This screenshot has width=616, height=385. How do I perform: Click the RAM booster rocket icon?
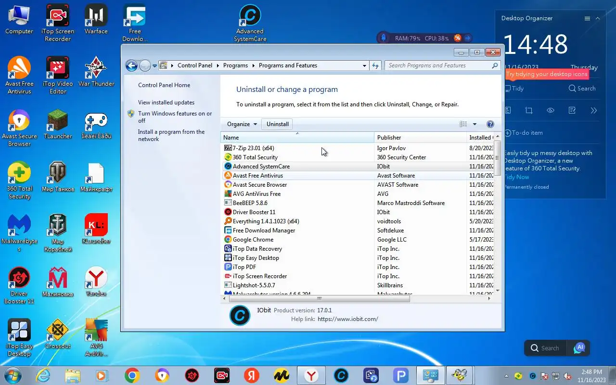[x=384, y=38]
